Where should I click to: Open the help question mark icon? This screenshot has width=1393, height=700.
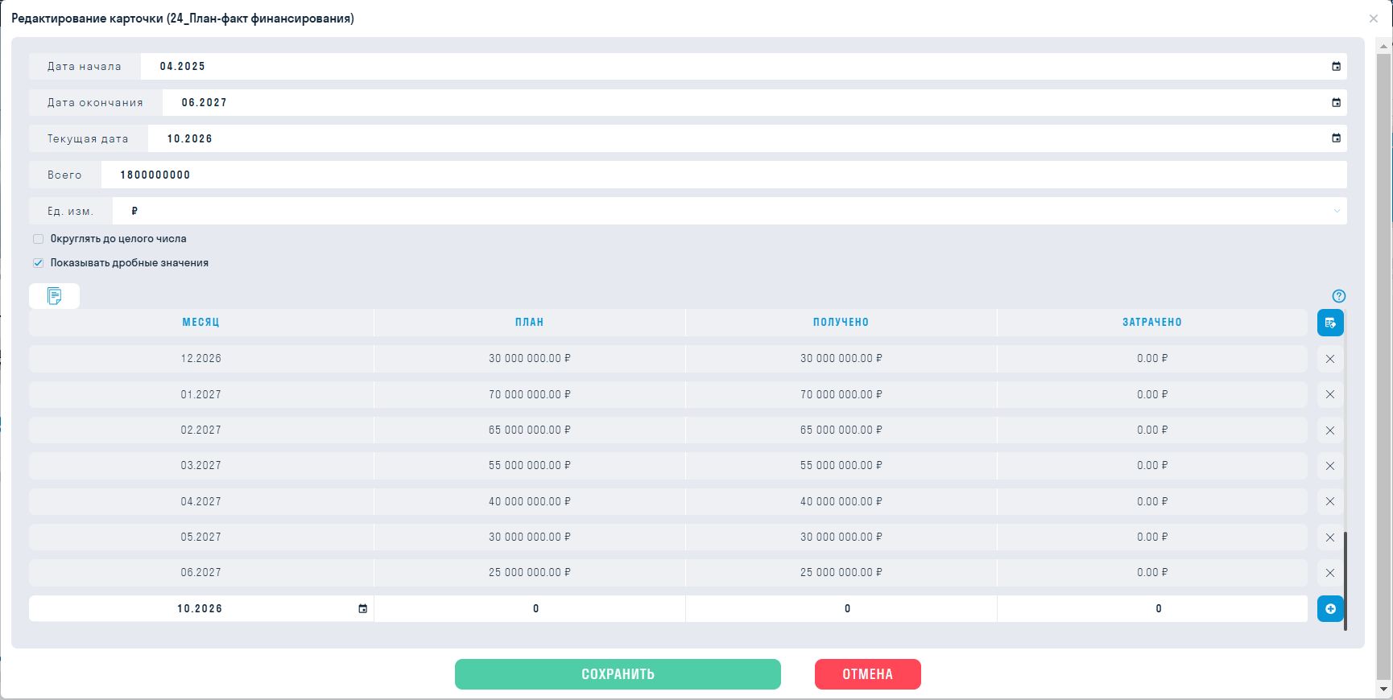click(1339, 296)
